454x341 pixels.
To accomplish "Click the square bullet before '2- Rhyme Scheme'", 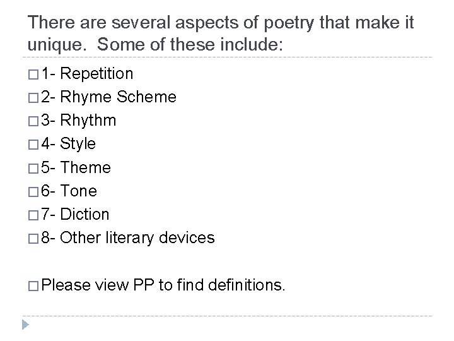I will 33,98.
